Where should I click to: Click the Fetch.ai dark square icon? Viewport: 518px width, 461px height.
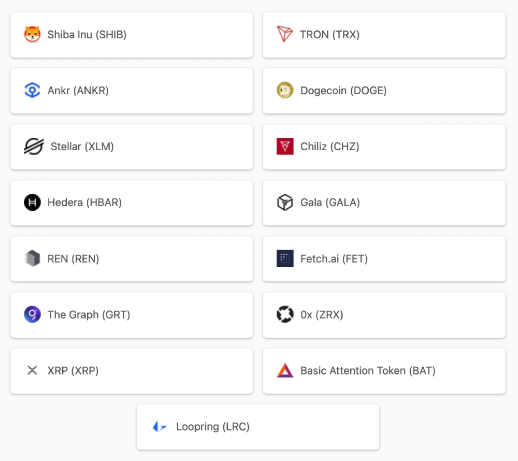click(x=285, y=258)
